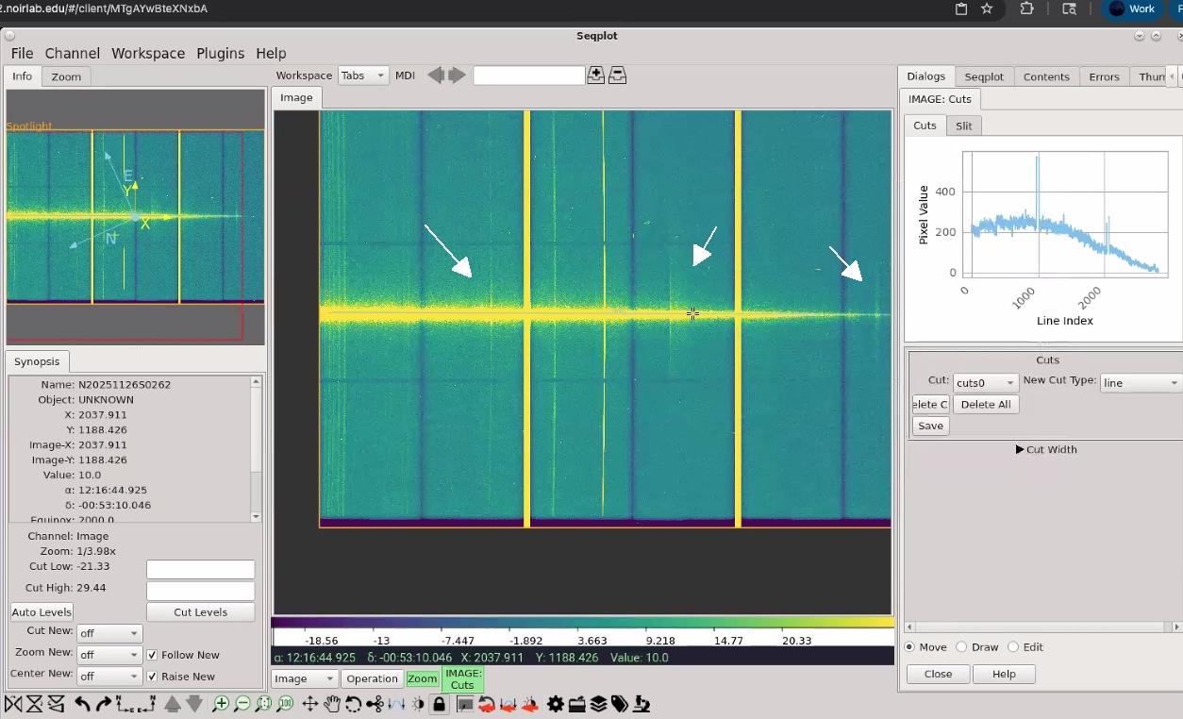Click the zoom to 100% icon
Screen dimensions: 1183x719
[x=285, y=704]
